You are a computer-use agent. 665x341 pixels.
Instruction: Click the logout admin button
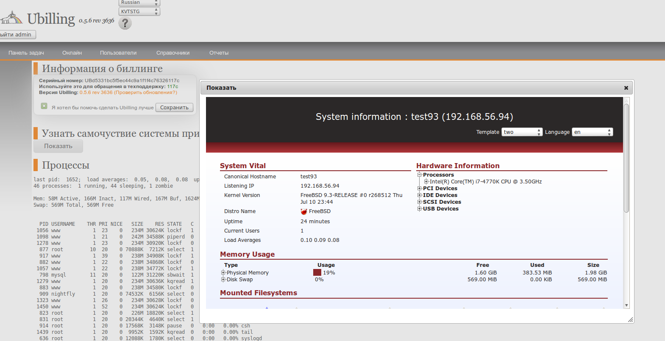click(17, 35)
